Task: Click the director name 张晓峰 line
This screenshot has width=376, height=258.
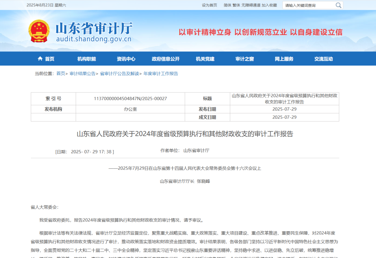Action: (x=185, y=181)
